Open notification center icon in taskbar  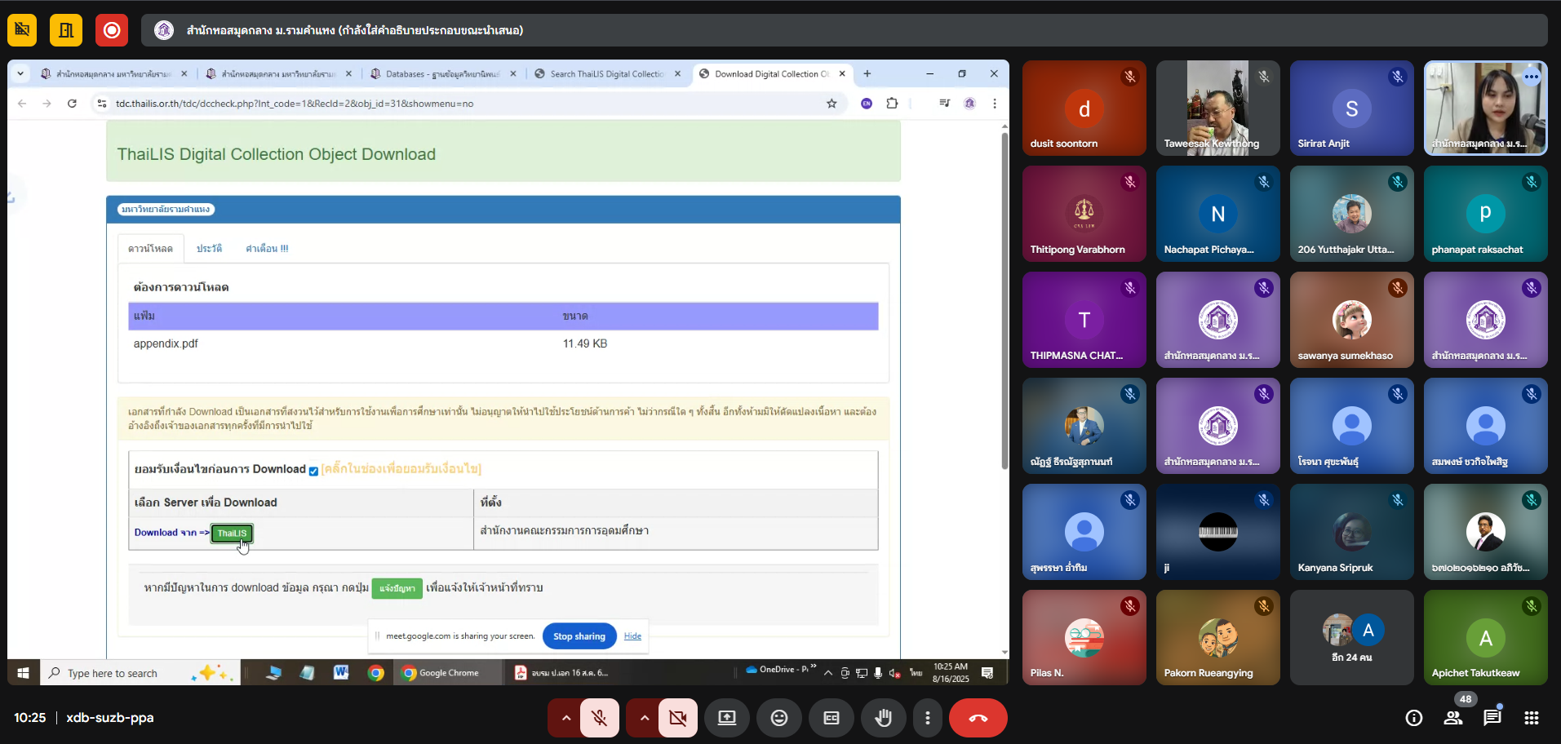[x=987, y=673]
